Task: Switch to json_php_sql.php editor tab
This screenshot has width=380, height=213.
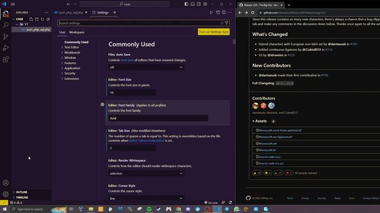Action: (x=71, y=12)
